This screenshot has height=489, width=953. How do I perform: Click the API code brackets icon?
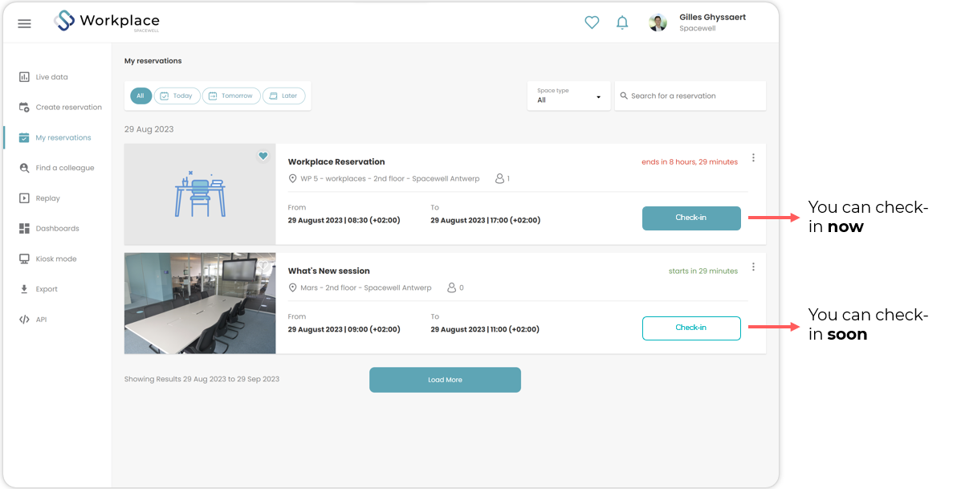point(24,320)
